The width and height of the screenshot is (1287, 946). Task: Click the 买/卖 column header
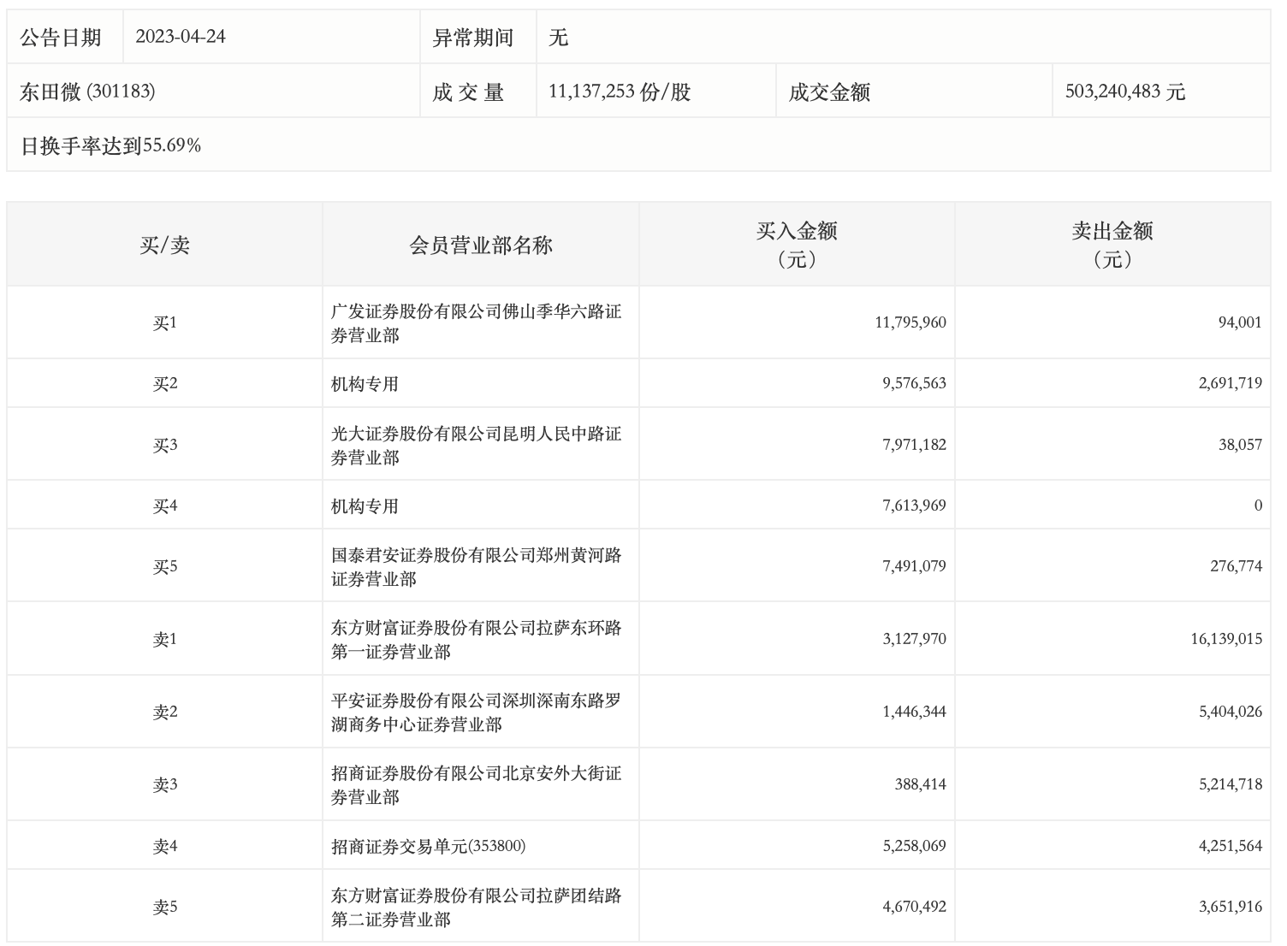click(164, 245)
